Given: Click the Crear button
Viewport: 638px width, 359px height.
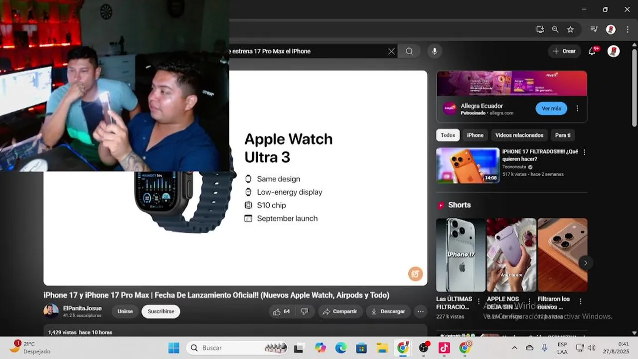Looking at the screenshot, I should tap(564, 51).
